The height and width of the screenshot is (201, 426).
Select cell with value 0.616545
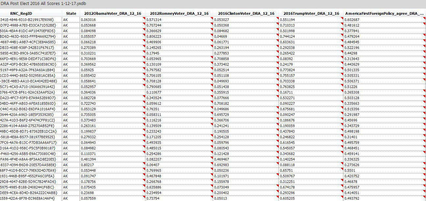click(x=311, y=142)
